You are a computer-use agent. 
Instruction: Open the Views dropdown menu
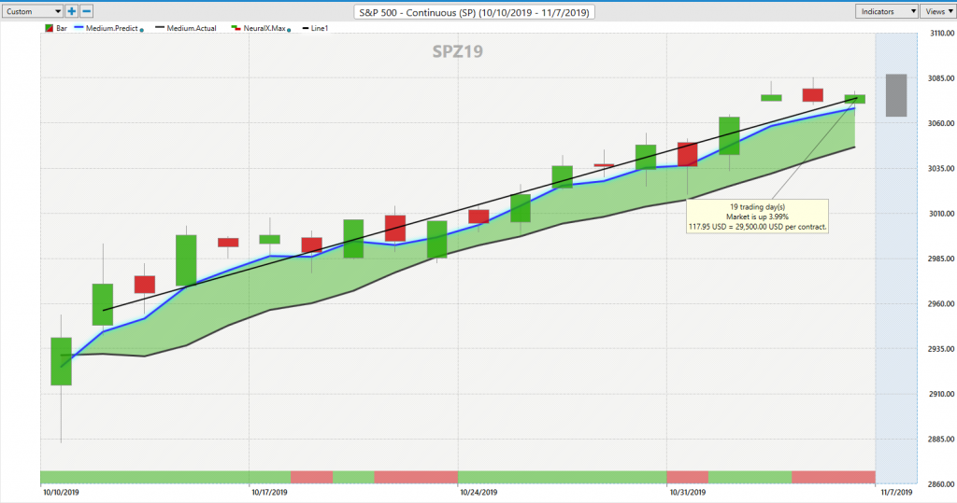[938, 11]
